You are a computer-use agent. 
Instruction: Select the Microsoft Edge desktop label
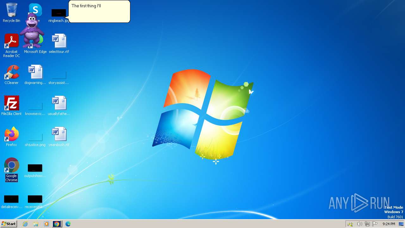tap(35, 52)
